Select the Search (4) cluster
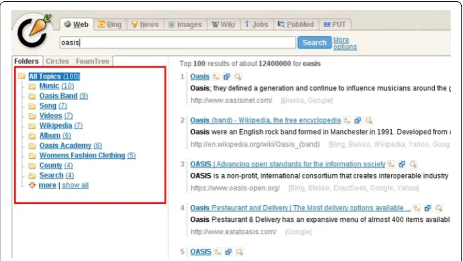Image resolution: width=463 pixels, height=261 pixels. [57, 175]
